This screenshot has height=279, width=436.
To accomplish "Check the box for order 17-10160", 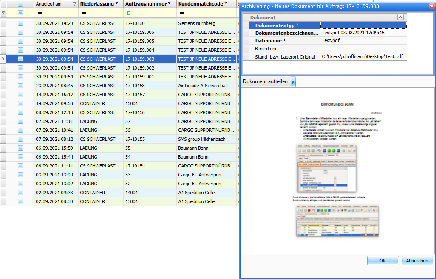I will coord(20,23).
